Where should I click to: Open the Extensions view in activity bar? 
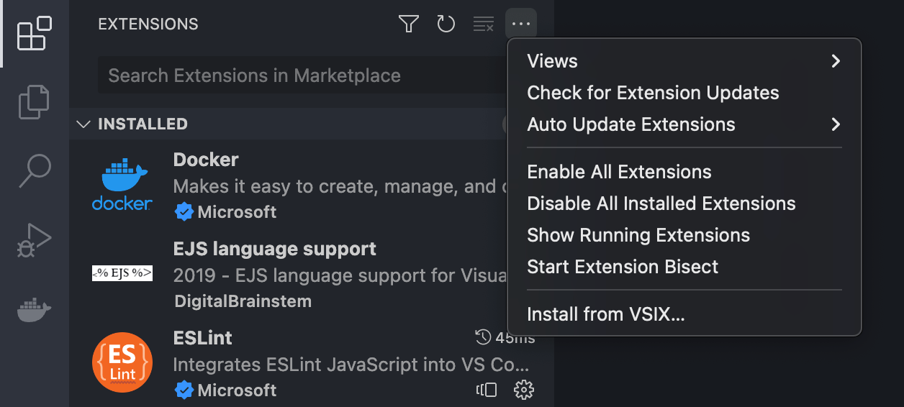35,33
